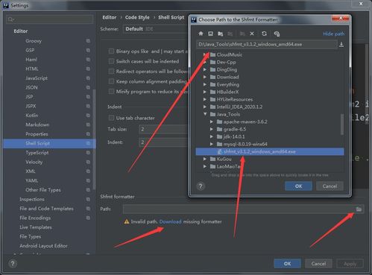Open File Types settings page

tap(30, 236)
